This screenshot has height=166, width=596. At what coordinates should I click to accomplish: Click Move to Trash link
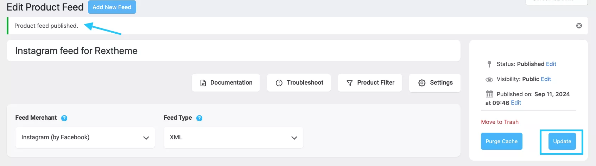click(500, 122)
